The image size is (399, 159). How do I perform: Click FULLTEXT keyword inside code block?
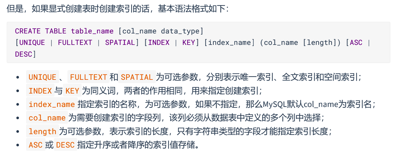(x=75, y=43)
